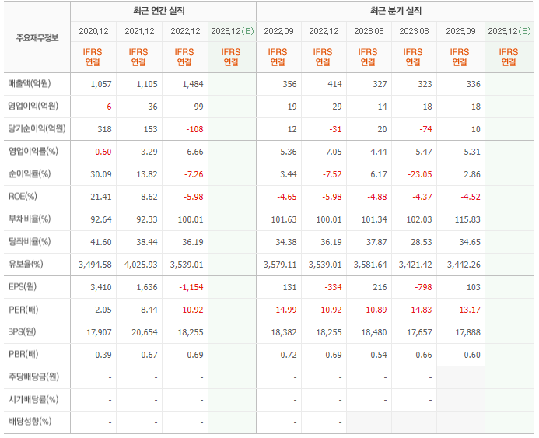Click the operating margin value 7.05
The width and height of the screenshot is (539, 438).
click(x=334, y=152)
